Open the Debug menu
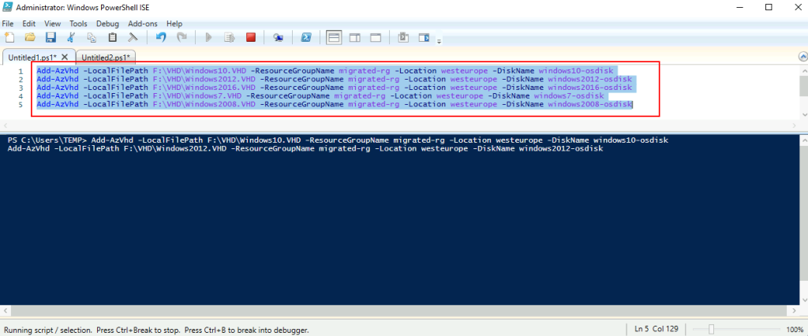The image size is (808, 336). [x=107, y=24]
